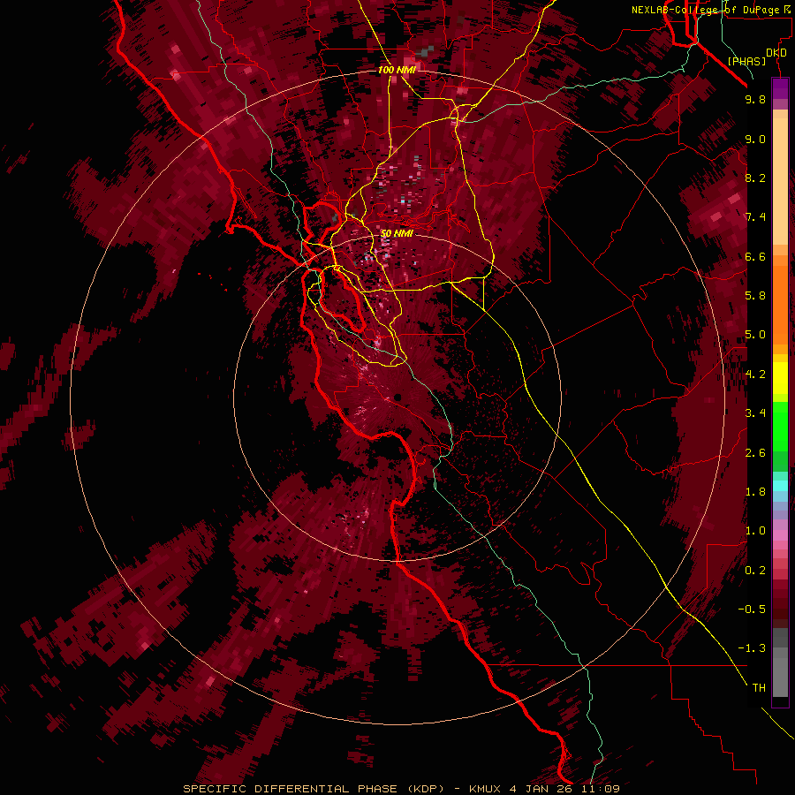Pick the purple segment at the scale top
This screenshot has width=795, height=795.
click(x=780, y=88)
